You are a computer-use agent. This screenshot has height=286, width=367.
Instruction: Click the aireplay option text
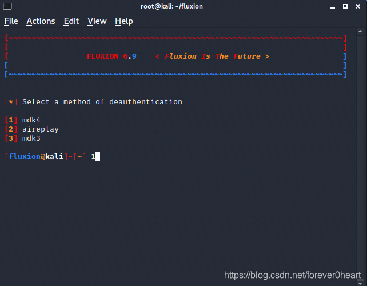pyautogui.click(x=41, y=129)
